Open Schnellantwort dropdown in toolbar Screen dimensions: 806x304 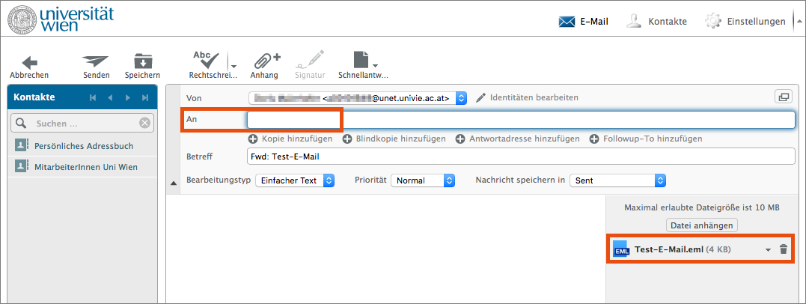click(x=364, y=61)
